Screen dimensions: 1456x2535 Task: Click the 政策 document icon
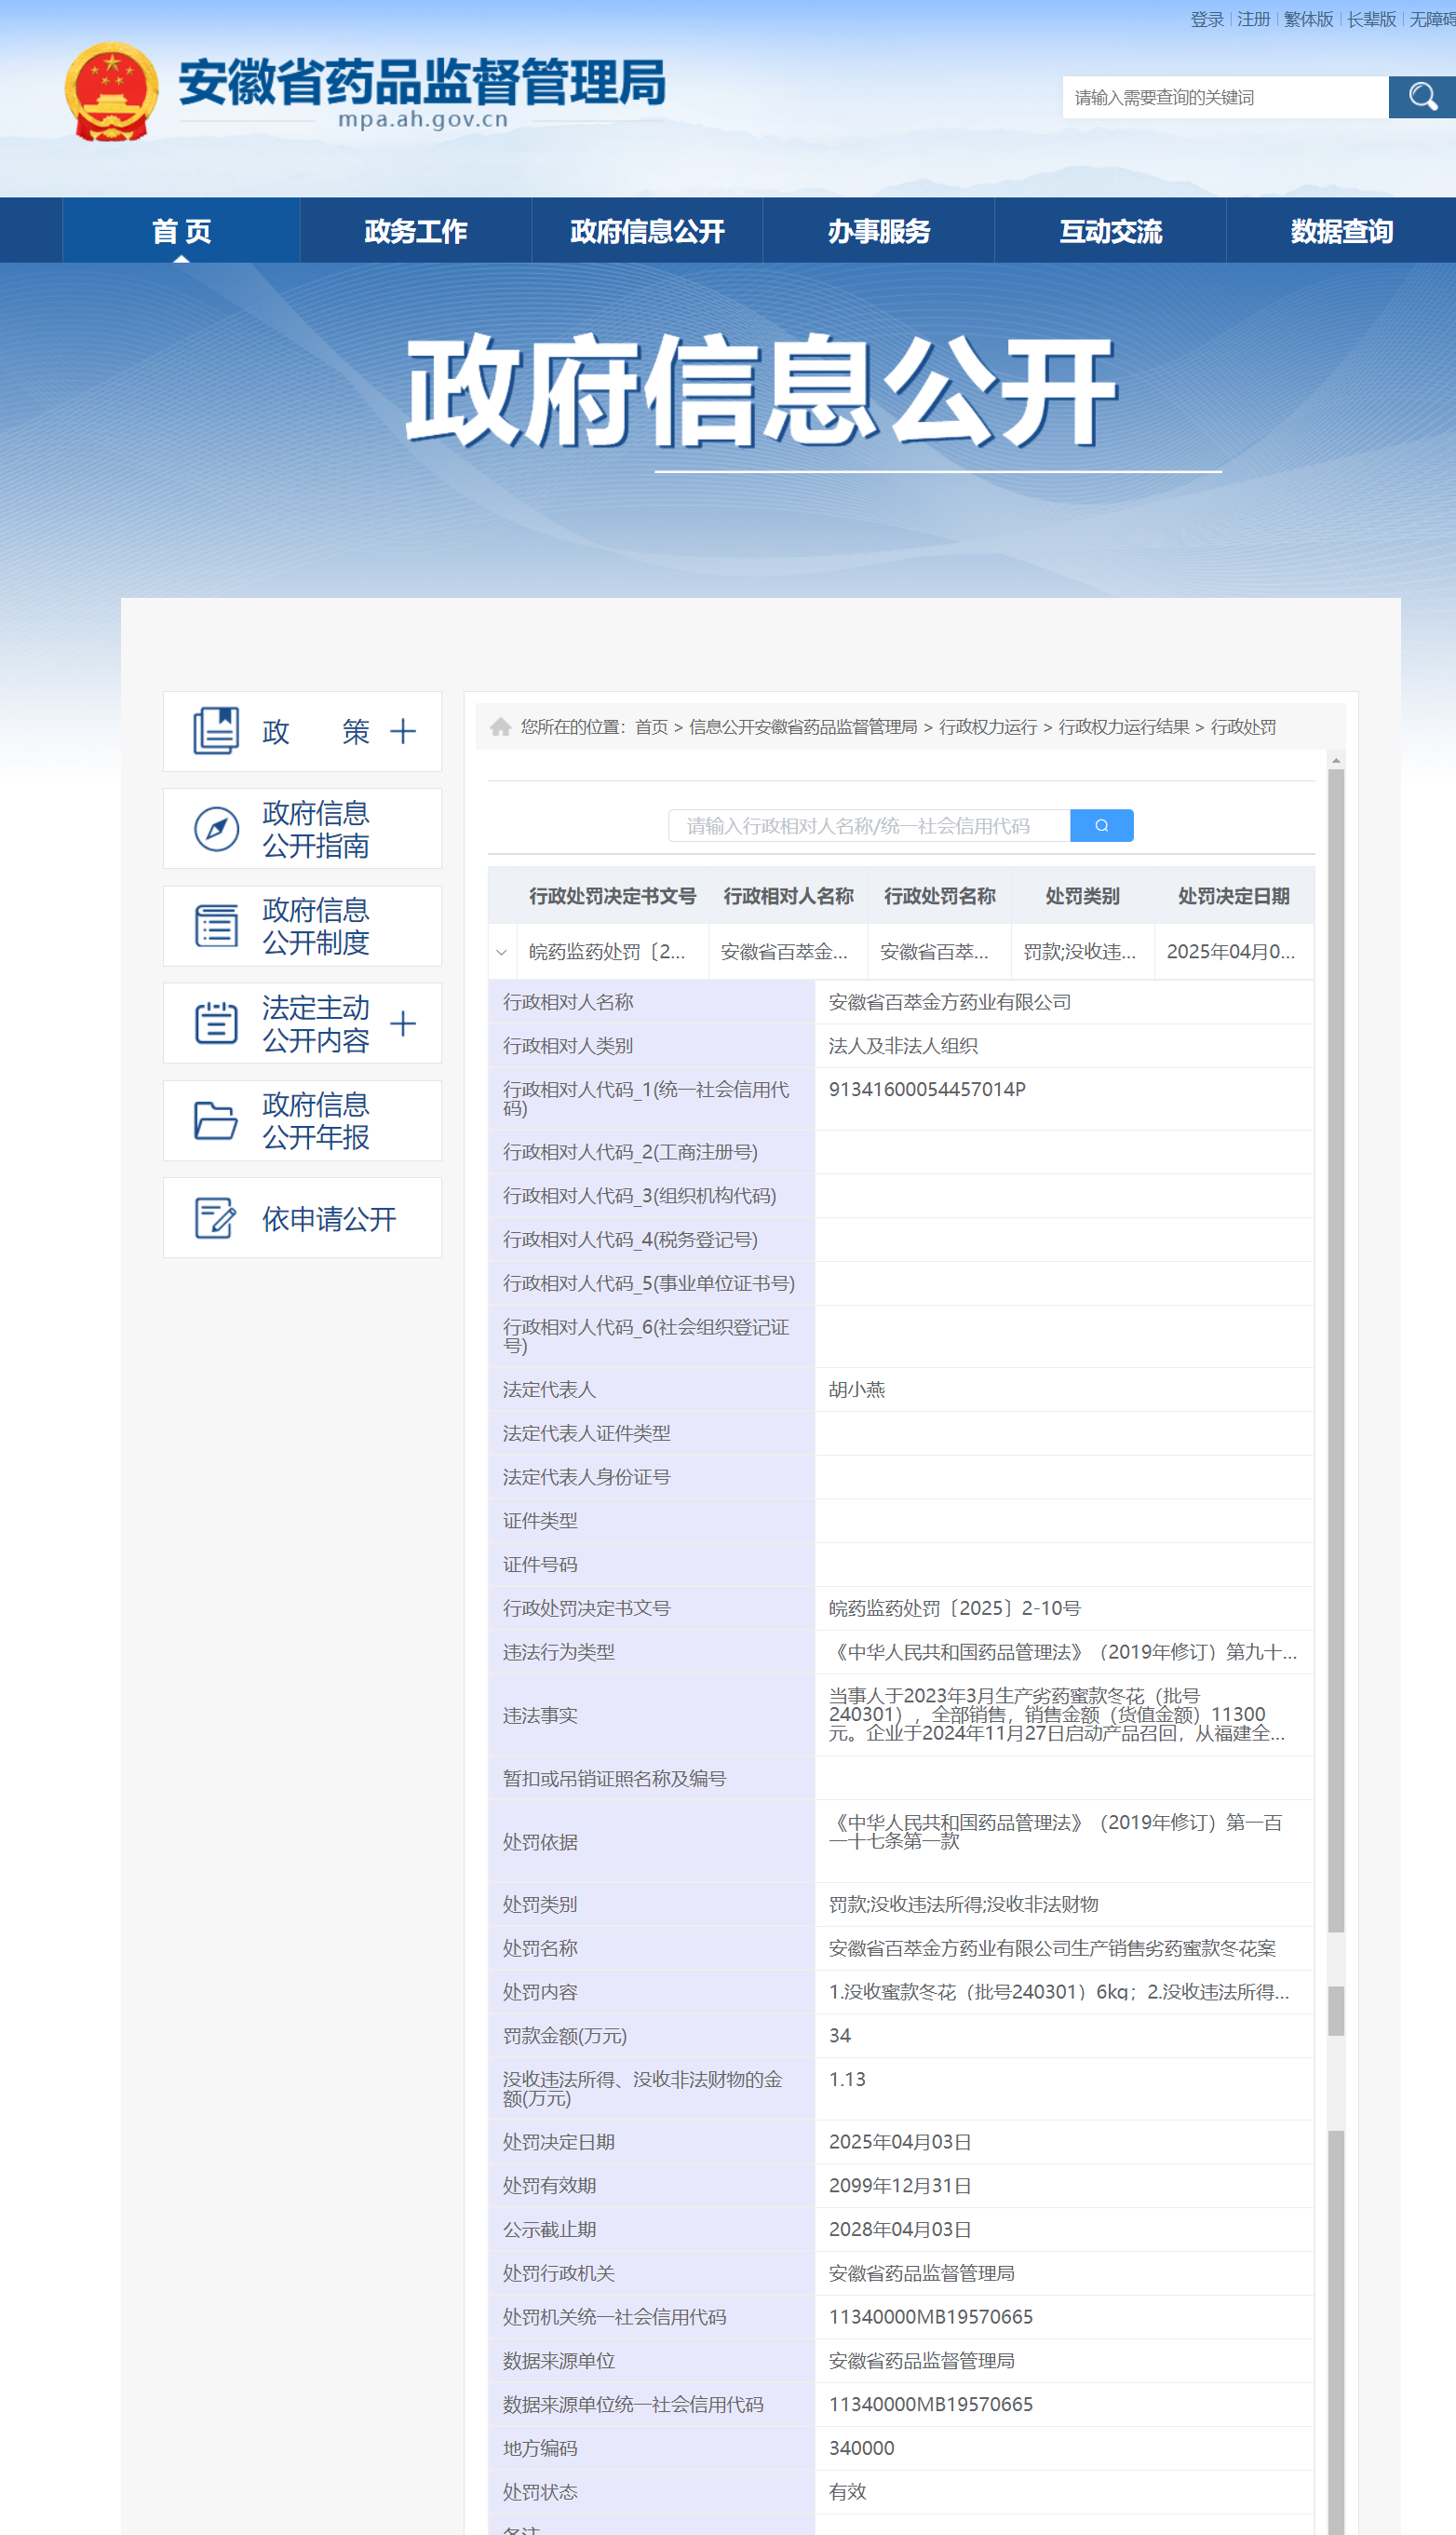pos(216,731)
